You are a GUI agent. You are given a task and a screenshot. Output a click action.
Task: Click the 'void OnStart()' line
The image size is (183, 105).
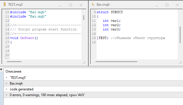(24, 38)
